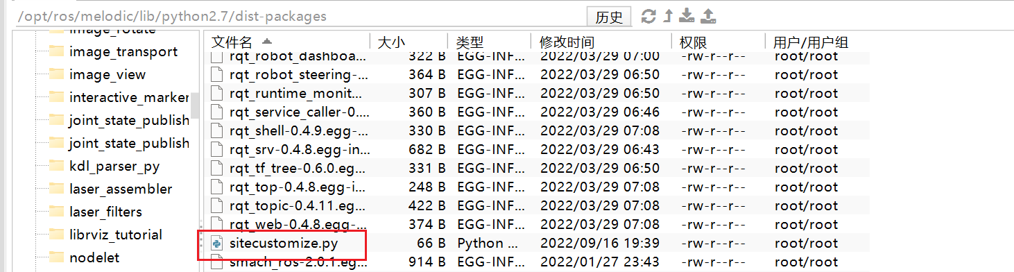This screenshot has width=1014, height=272.
Task: Click file icon beside rqt_top-0.4.8 entry
Action: pos(217,187)
